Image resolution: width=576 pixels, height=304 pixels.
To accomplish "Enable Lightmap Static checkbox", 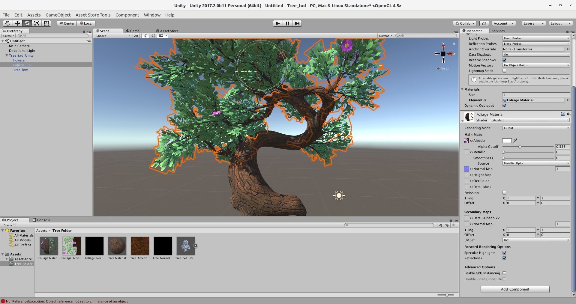I will [504, 71].
